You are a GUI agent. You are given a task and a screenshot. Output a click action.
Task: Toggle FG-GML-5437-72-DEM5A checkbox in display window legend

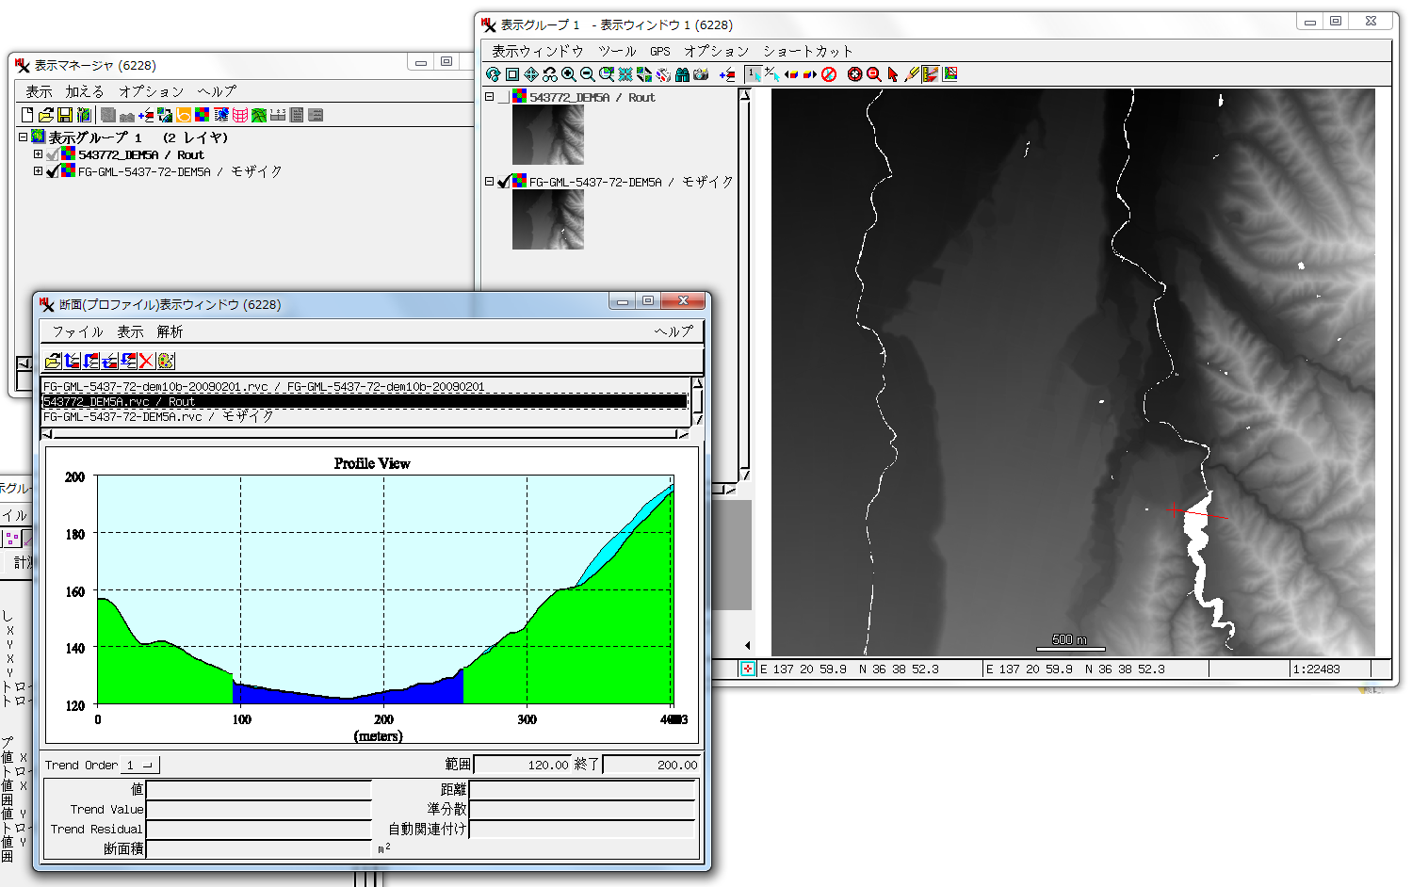504,182
